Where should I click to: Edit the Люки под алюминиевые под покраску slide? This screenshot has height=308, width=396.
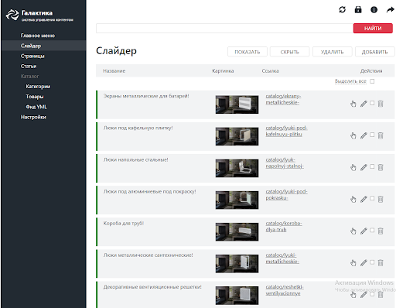tap(364, 199)
